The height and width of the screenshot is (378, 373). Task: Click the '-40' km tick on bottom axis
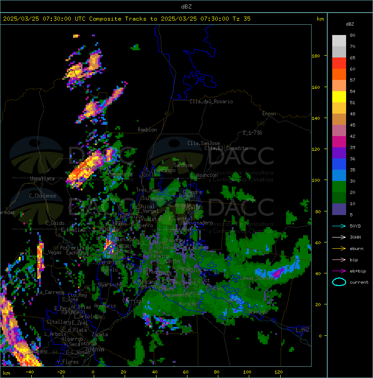click(30, 372)
